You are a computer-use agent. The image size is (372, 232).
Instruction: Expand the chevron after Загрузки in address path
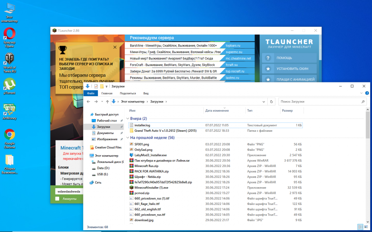[166, 102]
